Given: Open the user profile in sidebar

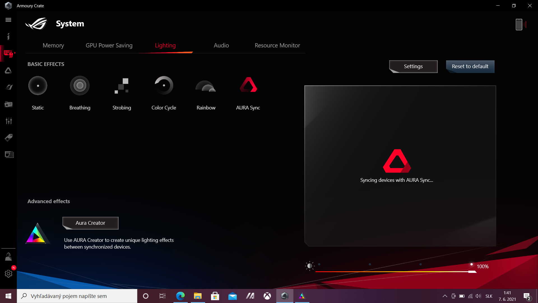Looking at the screenshot, I should point(8,257).
